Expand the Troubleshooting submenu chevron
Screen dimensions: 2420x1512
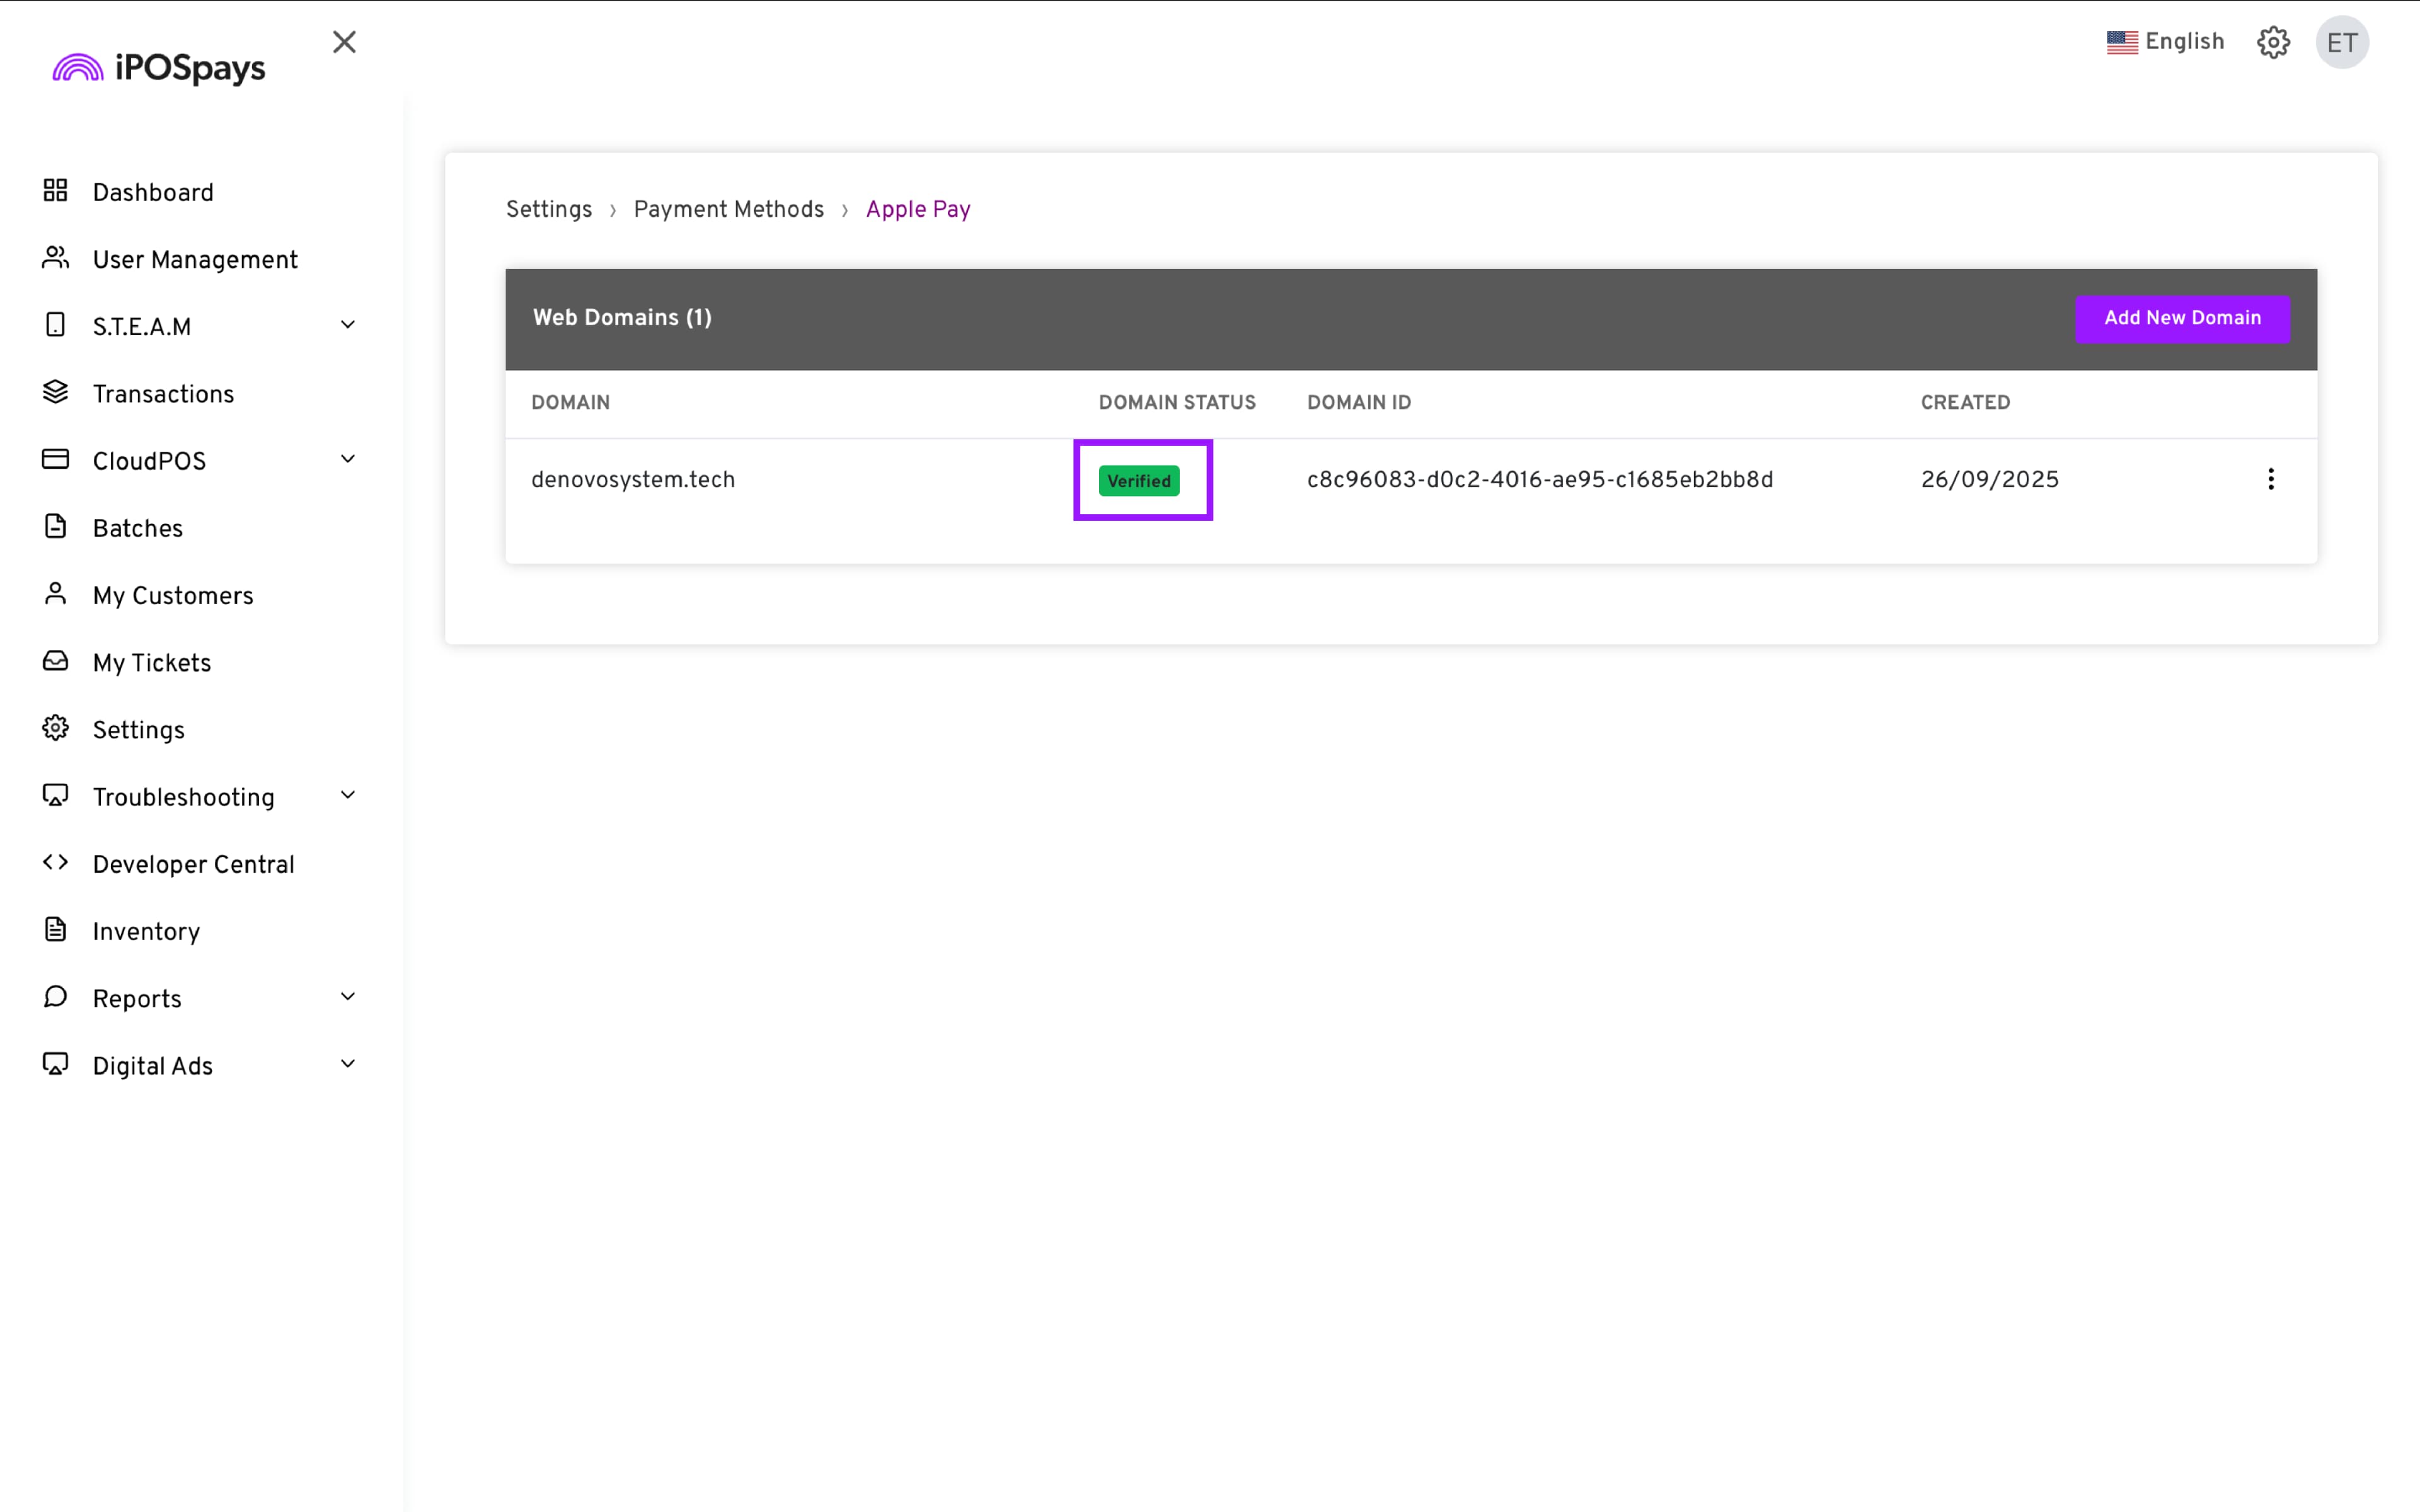348,795
